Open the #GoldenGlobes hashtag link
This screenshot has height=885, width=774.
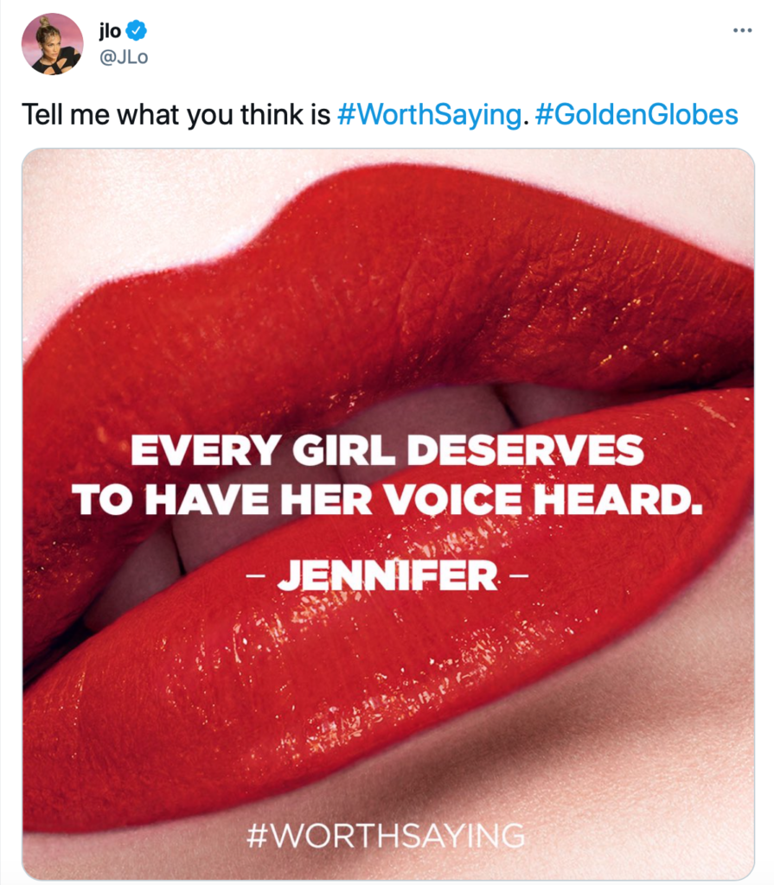pyautogui.click(x=636, y=115)
